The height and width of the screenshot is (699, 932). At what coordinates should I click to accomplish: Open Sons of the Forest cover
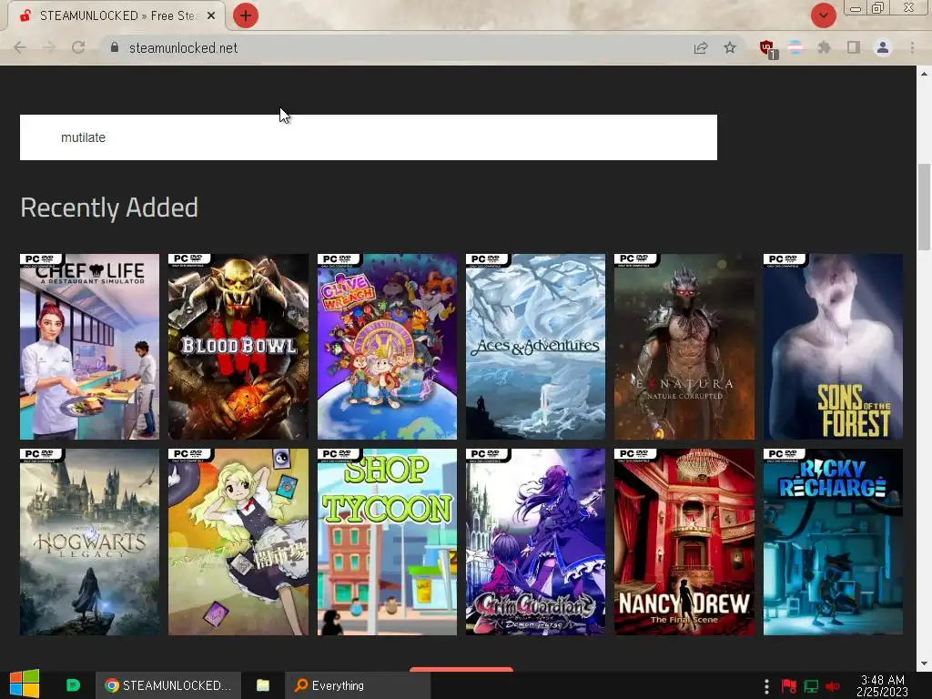click(833, 347)
